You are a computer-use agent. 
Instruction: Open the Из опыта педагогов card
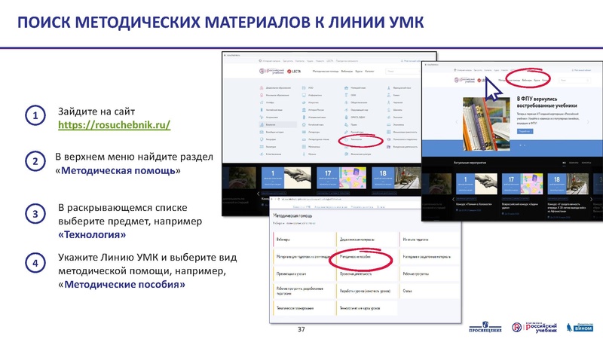coord(430,239)
